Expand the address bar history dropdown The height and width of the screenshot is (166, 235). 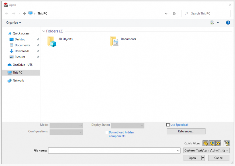tap(166, 14)
